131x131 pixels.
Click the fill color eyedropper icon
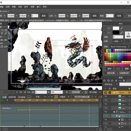click(x=122, y=28)
